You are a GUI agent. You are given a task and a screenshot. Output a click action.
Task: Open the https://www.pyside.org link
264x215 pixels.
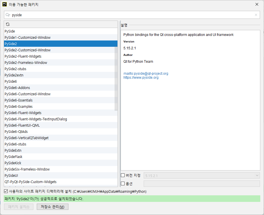tap(141, 78)
